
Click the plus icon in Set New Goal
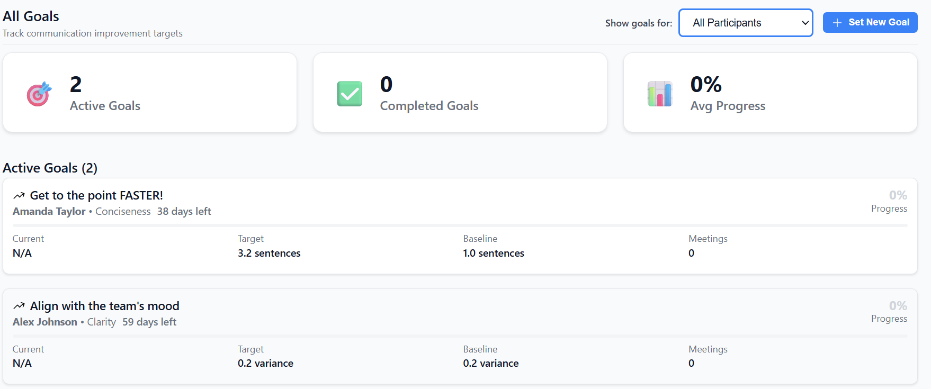click(837, 23)
